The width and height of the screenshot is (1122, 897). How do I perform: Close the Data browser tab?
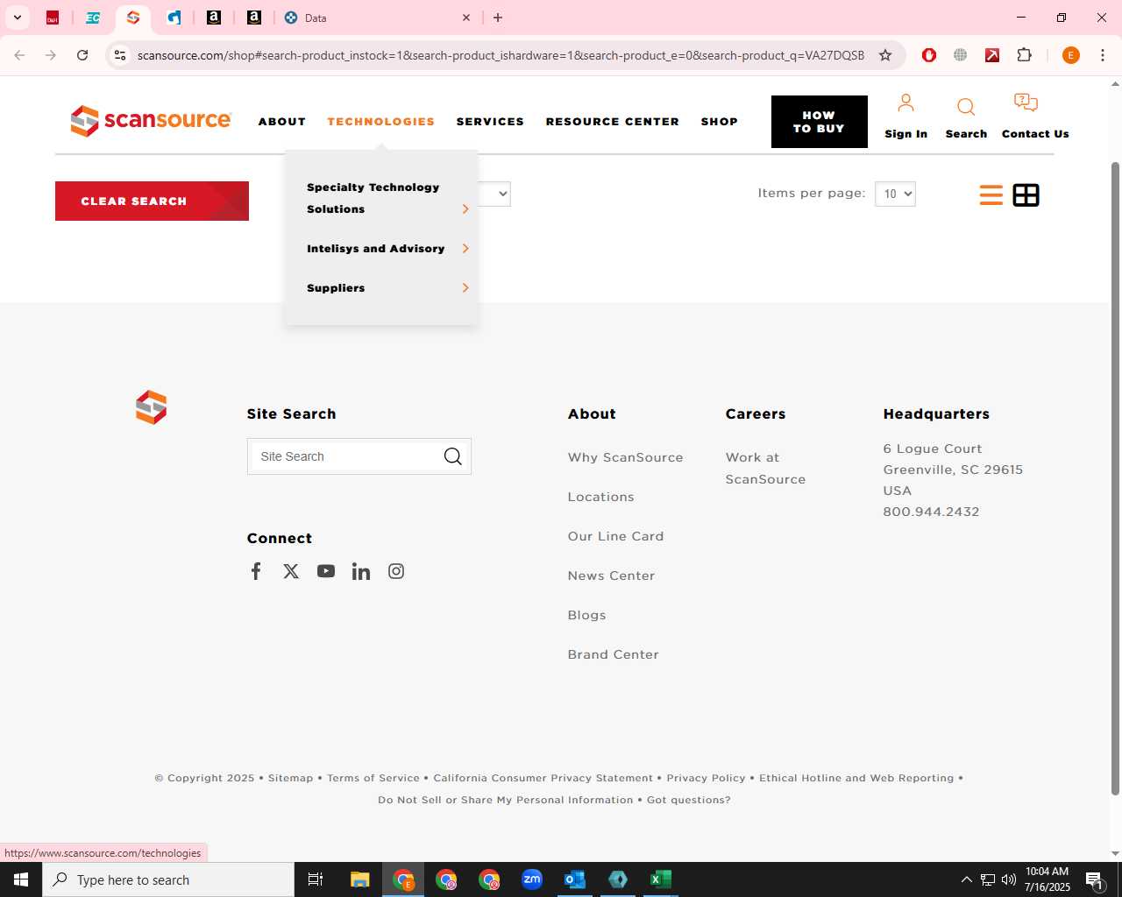coord(466,18)
